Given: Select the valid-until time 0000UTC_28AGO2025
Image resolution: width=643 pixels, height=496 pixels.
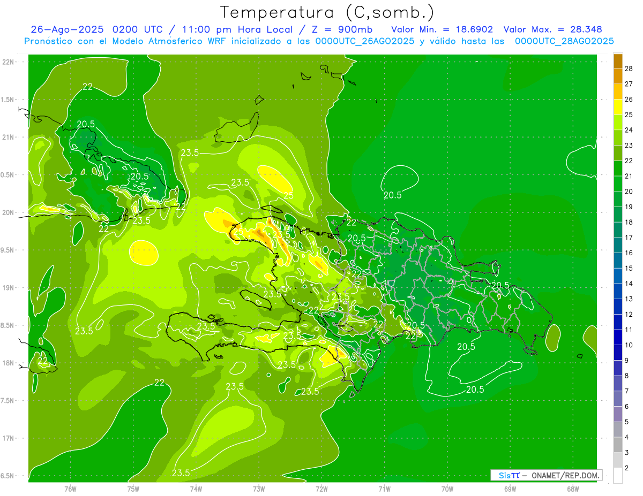Looking at the screenshot, I should coord(564,41).
